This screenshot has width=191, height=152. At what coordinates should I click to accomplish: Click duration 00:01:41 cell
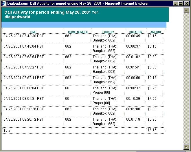[133, 67]
